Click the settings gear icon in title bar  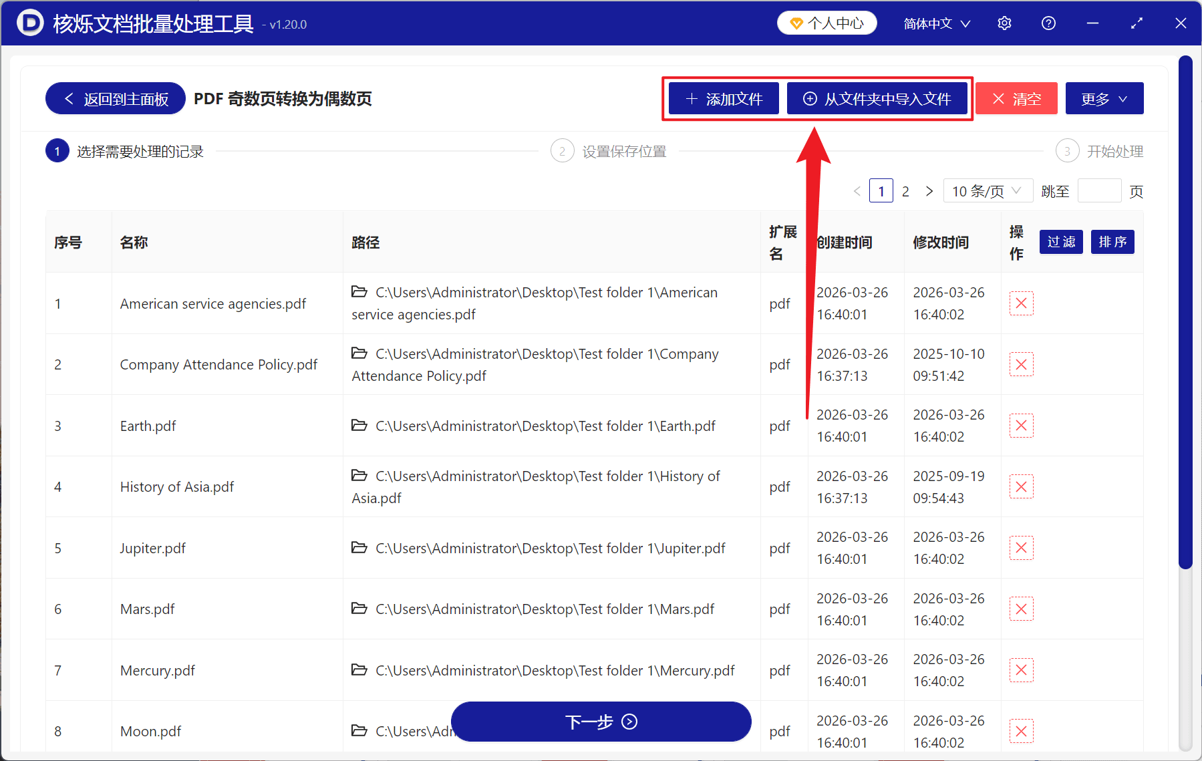pos(1004,23)
